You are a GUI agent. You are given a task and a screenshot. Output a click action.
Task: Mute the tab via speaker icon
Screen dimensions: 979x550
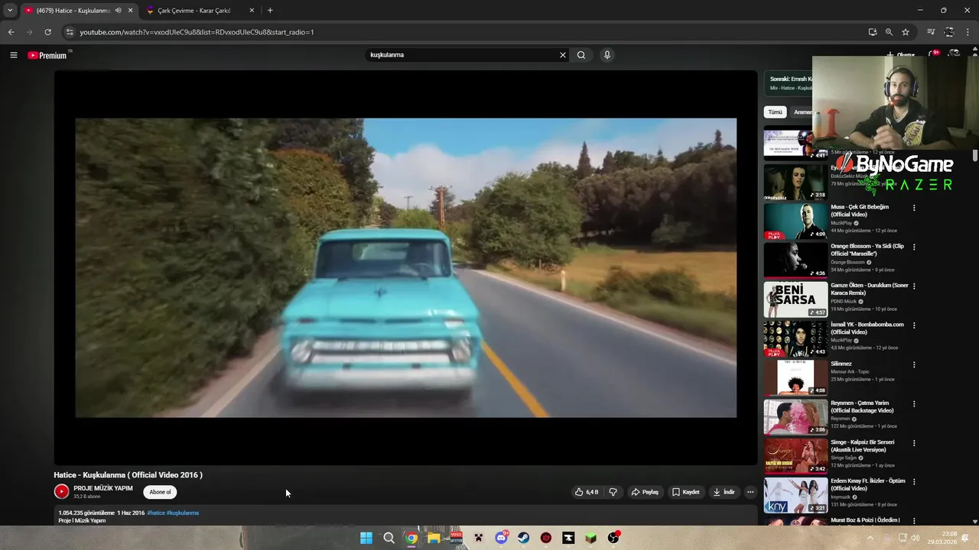(118, 11)
